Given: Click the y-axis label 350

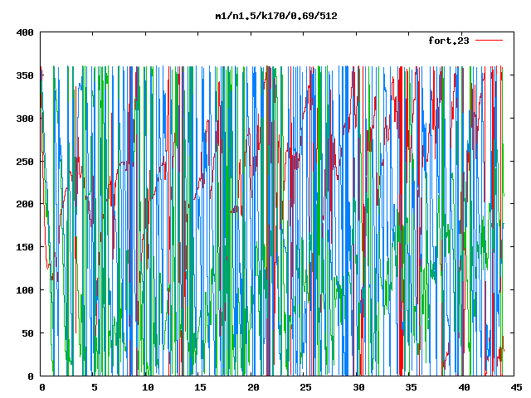Looking at the screenshot, I should [25, 75].
